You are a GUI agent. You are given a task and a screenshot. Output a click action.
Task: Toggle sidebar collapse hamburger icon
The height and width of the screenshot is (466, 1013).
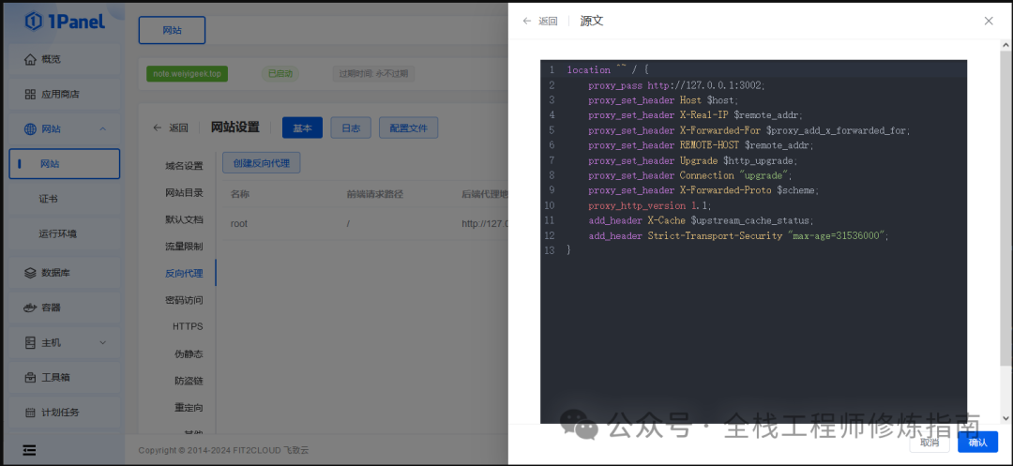29,450
